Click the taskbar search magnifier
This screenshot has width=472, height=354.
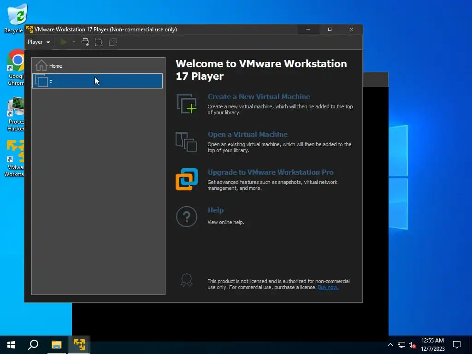coord(33,345)
